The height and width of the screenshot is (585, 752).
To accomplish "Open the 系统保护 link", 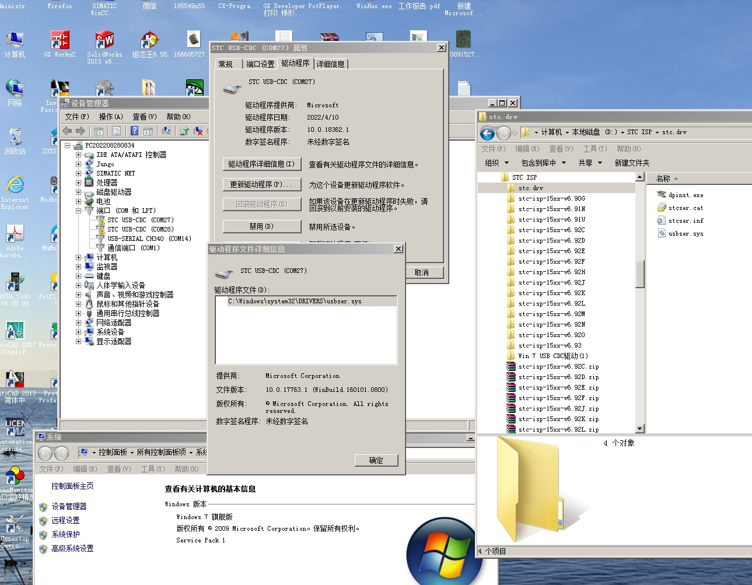I will coord(65,534).
